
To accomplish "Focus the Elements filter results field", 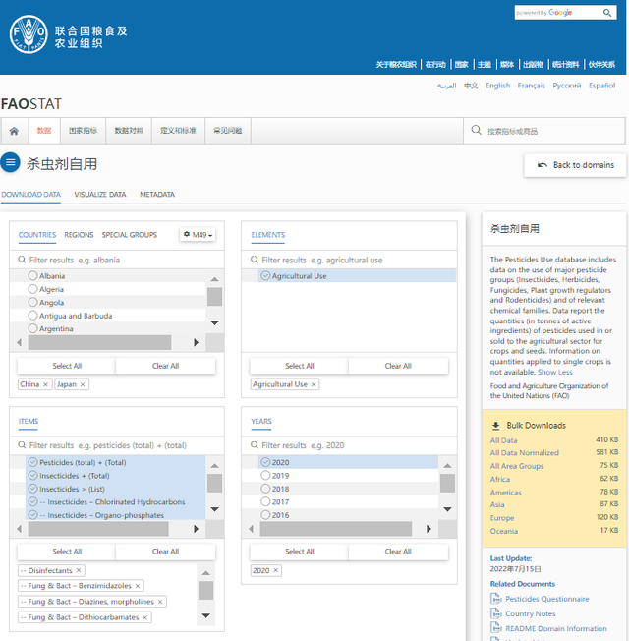I will (x=350, y=260).
